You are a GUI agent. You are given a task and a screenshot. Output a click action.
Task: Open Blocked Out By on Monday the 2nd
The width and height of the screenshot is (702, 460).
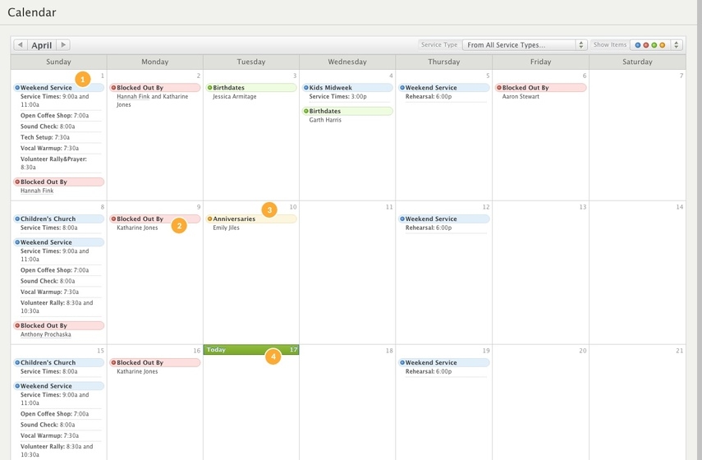click(x=155, y=88)
